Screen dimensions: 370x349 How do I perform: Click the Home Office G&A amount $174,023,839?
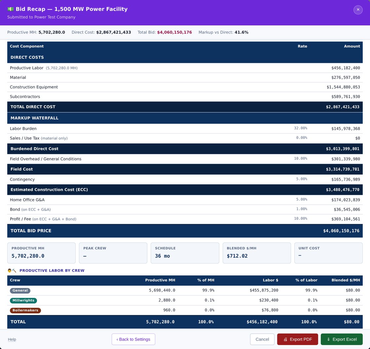coord(346,200)
